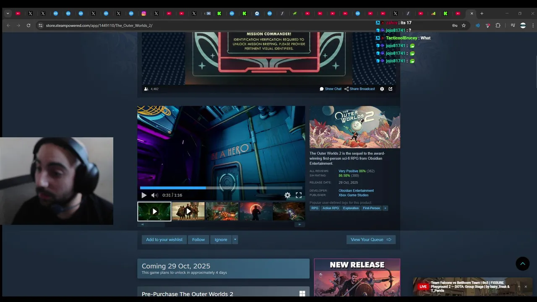
Task: Click The Outer Worlds 2 header image
Action: (x=355, y=127)
